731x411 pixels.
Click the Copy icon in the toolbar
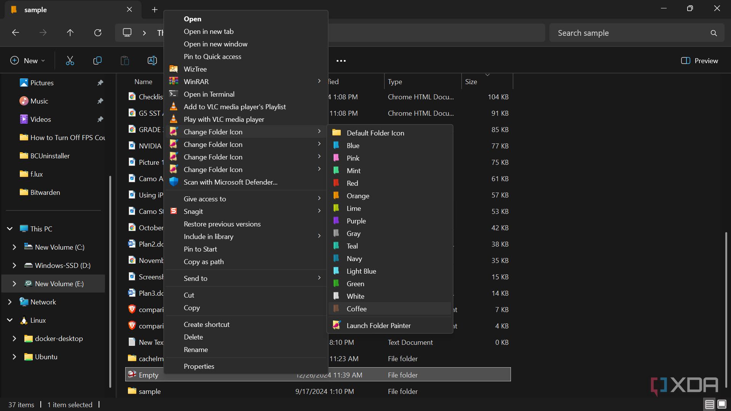pos(97,61)
